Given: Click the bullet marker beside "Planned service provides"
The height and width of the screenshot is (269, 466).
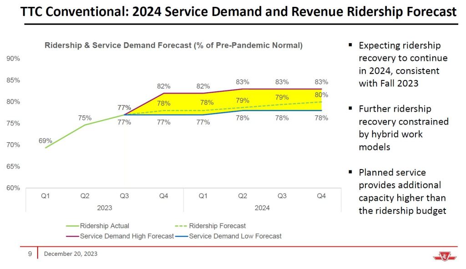Looking at the screenshot, I should pyautogui.click(x=350, y=172).
